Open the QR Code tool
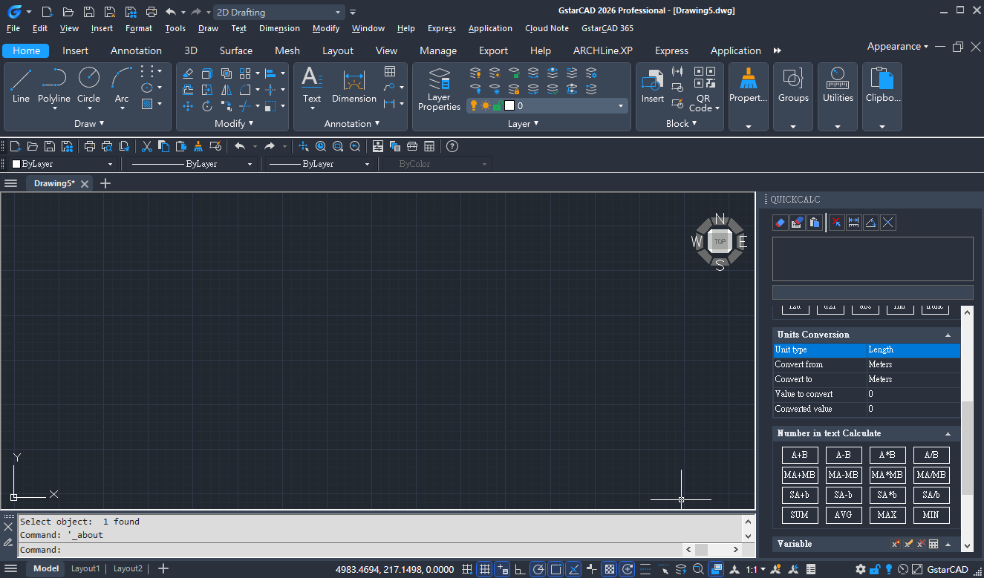984x578 pixels. click(703, 89)
